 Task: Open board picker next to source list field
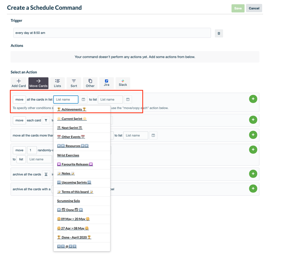click(x=83, y=99)
